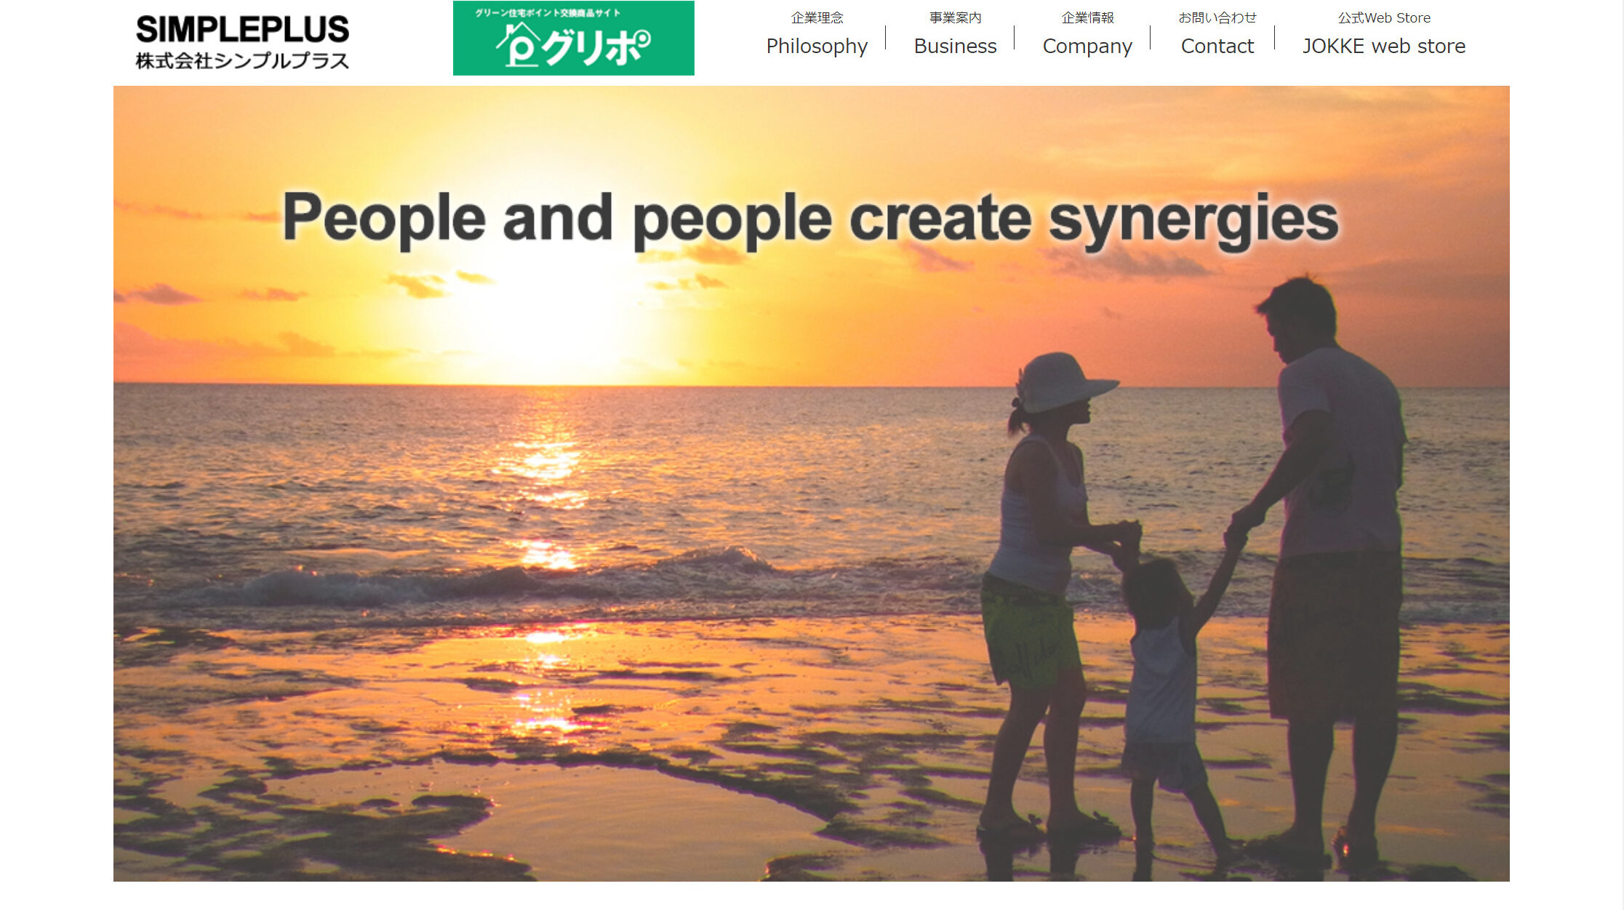Click the 'People and people create synergies' headline
The image size is (1624, 910).
click(x=810, y=219)
